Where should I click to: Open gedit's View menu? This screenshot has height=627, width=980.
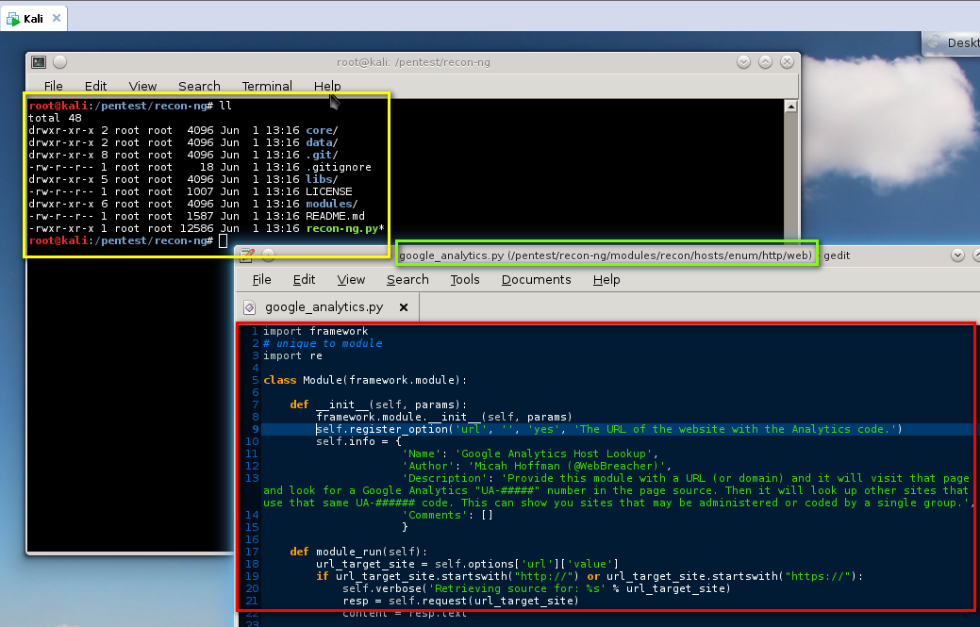[x=351, y=279]
